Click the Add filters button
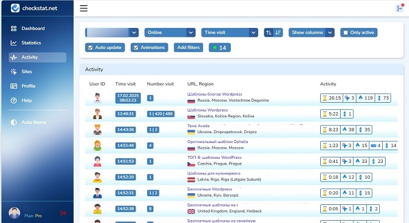 pos(188,47)
